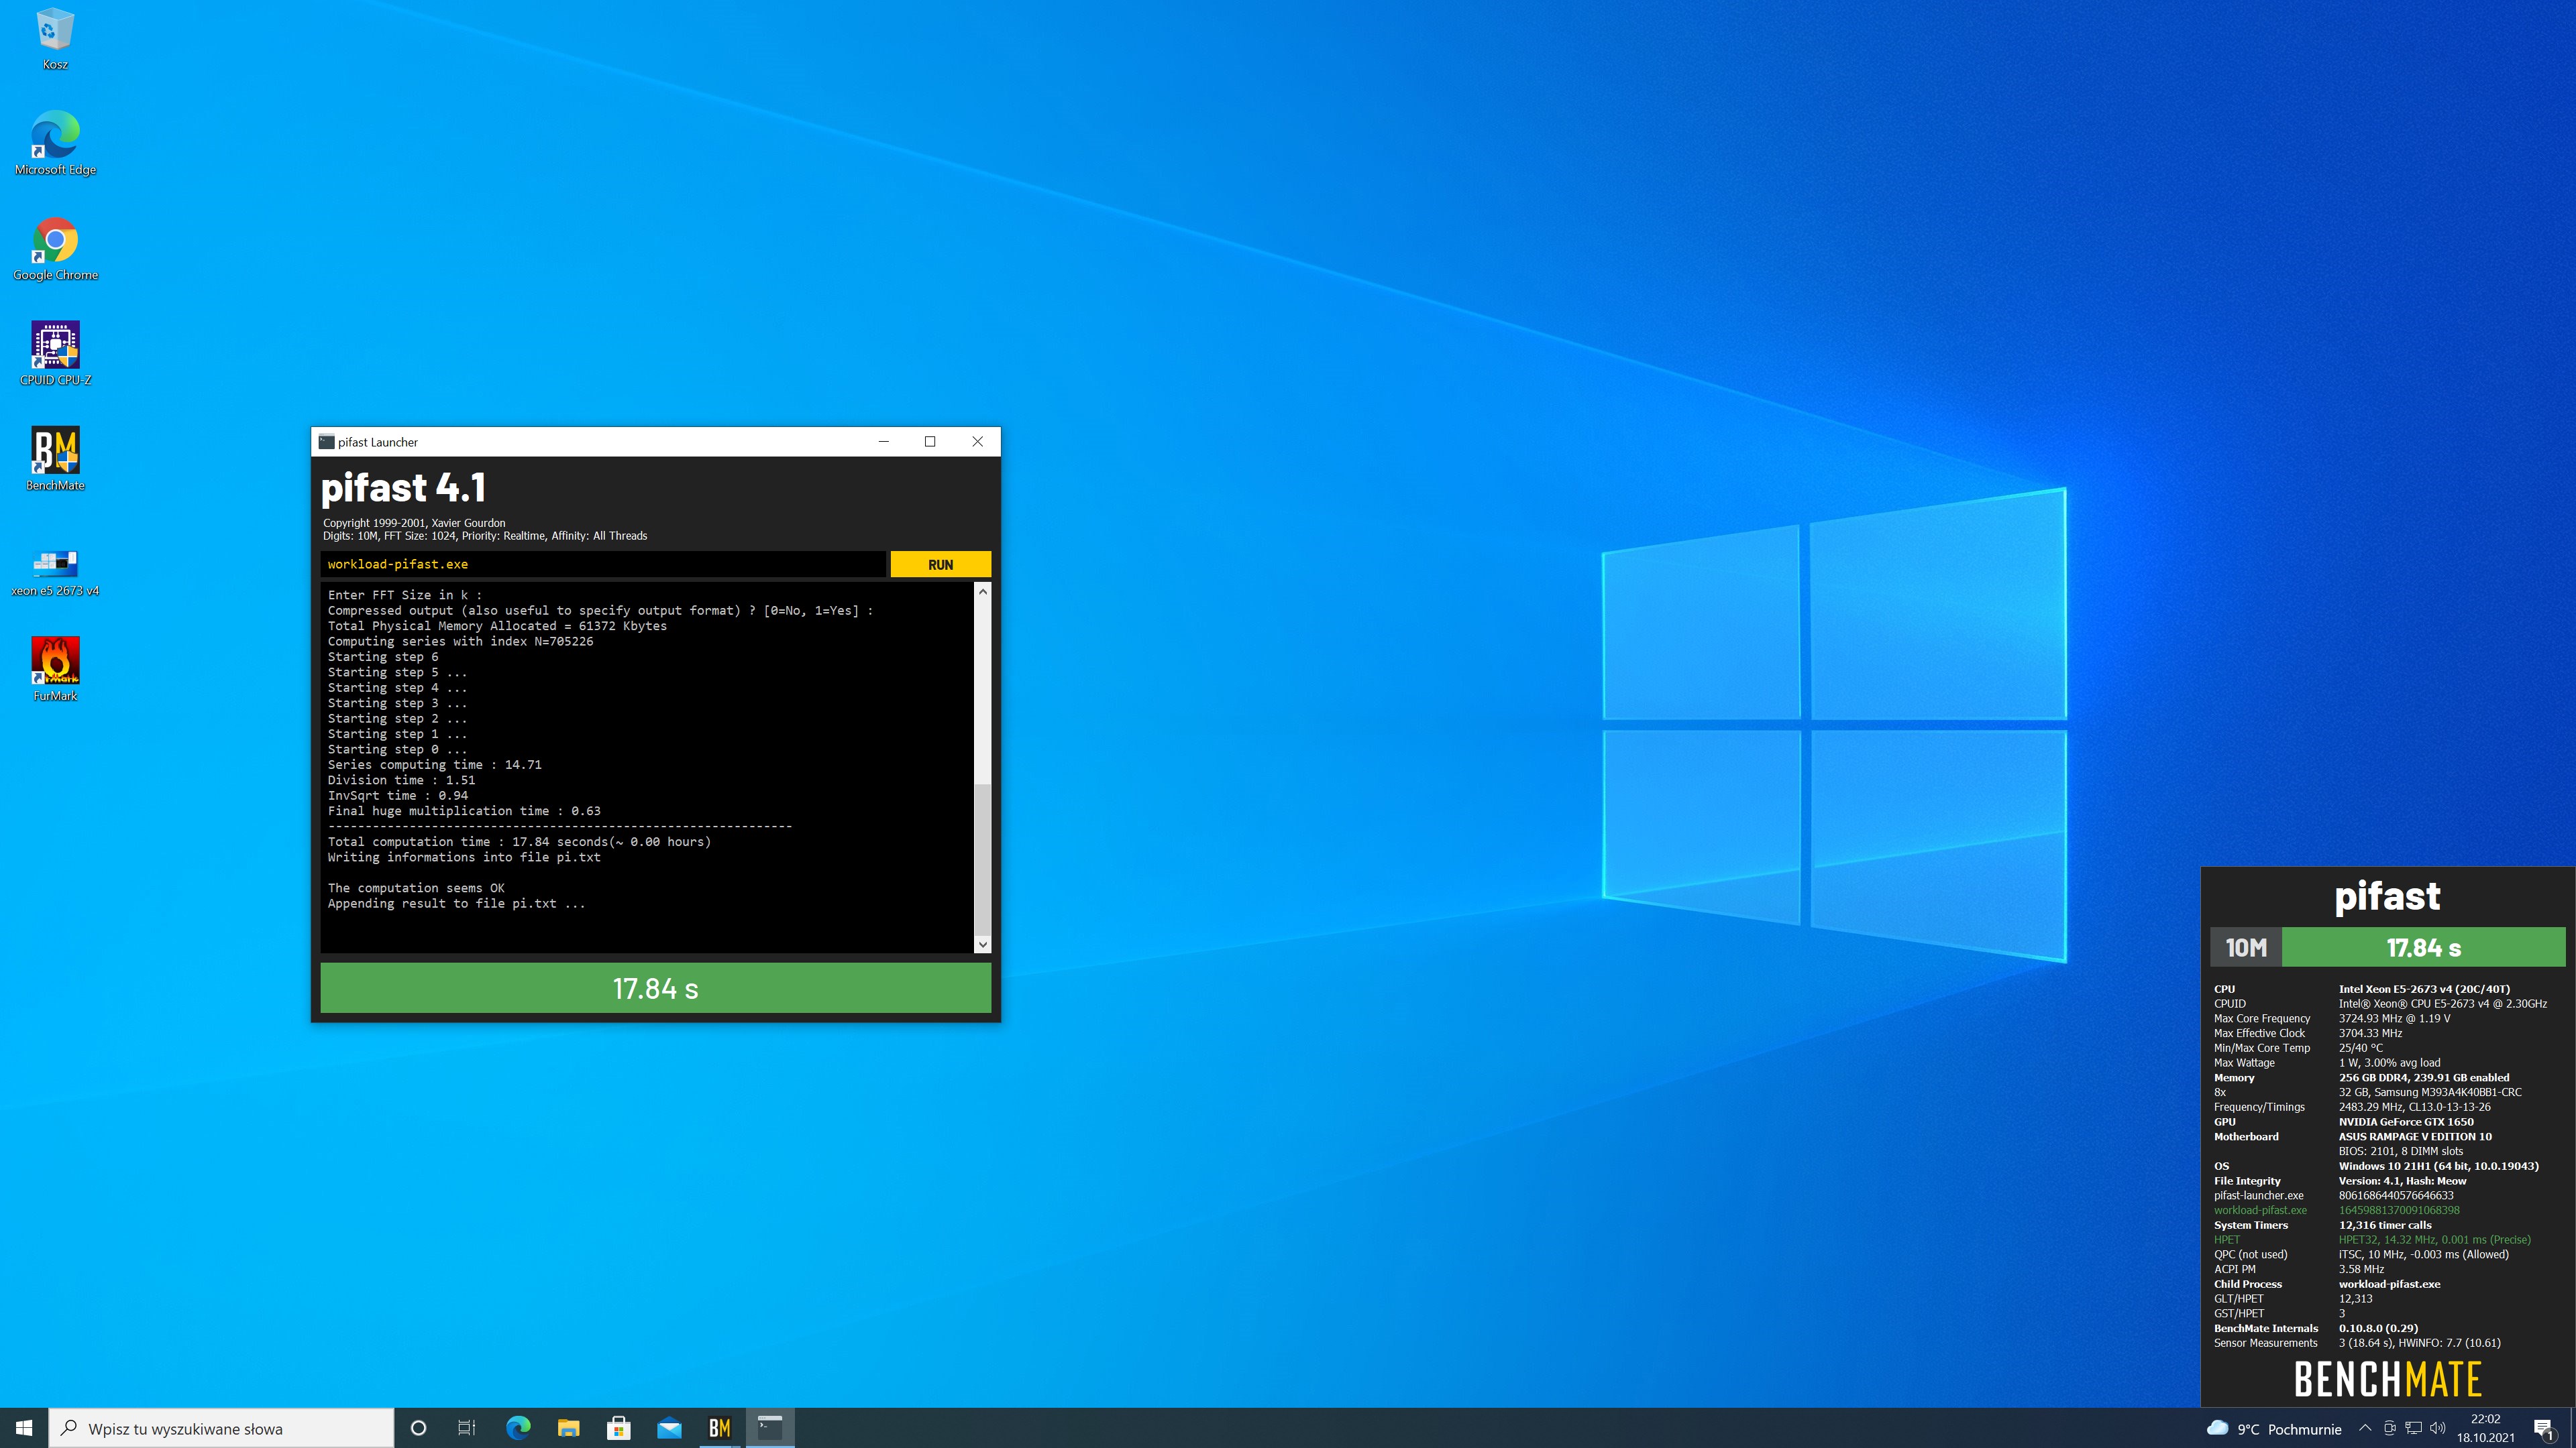This screenshot has height=1448, width=2576.
Task: Click "12,316 timer calls" in System Timers row
Action: 2385,1225
